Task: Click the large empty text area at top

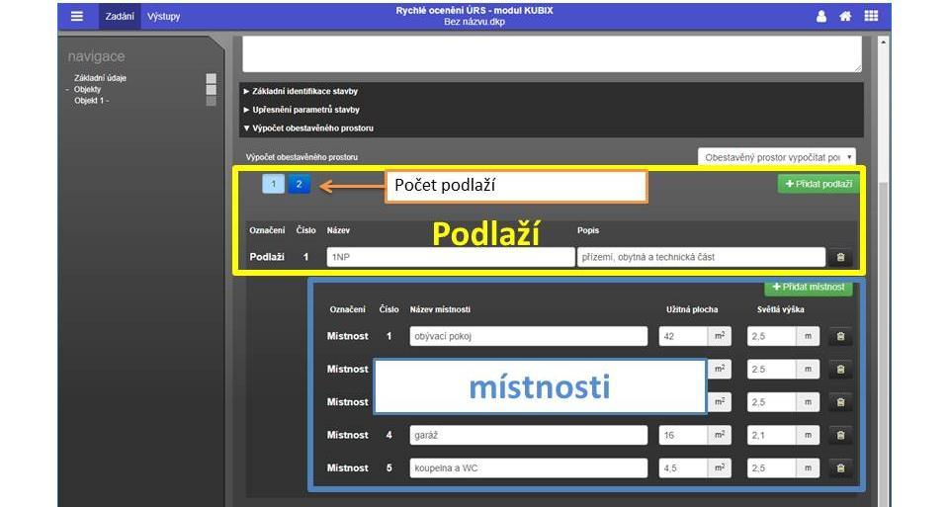Action: click(552, 54)
